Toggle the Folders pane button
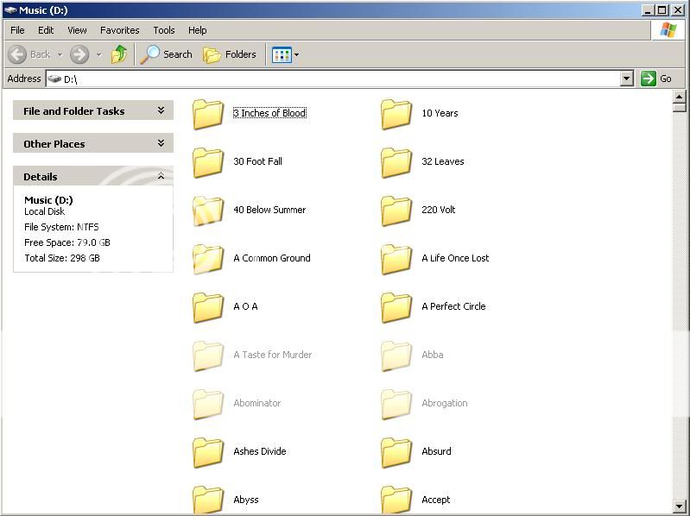 [x=229, y=54]
